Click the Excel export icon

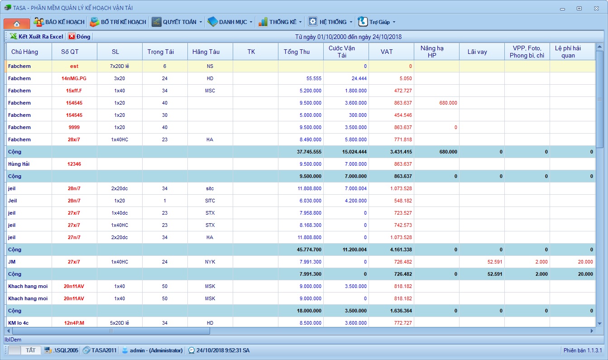14,36
